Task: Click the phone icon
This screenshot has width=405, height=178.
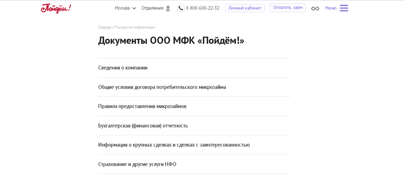Action: click(x=181, y=8)
